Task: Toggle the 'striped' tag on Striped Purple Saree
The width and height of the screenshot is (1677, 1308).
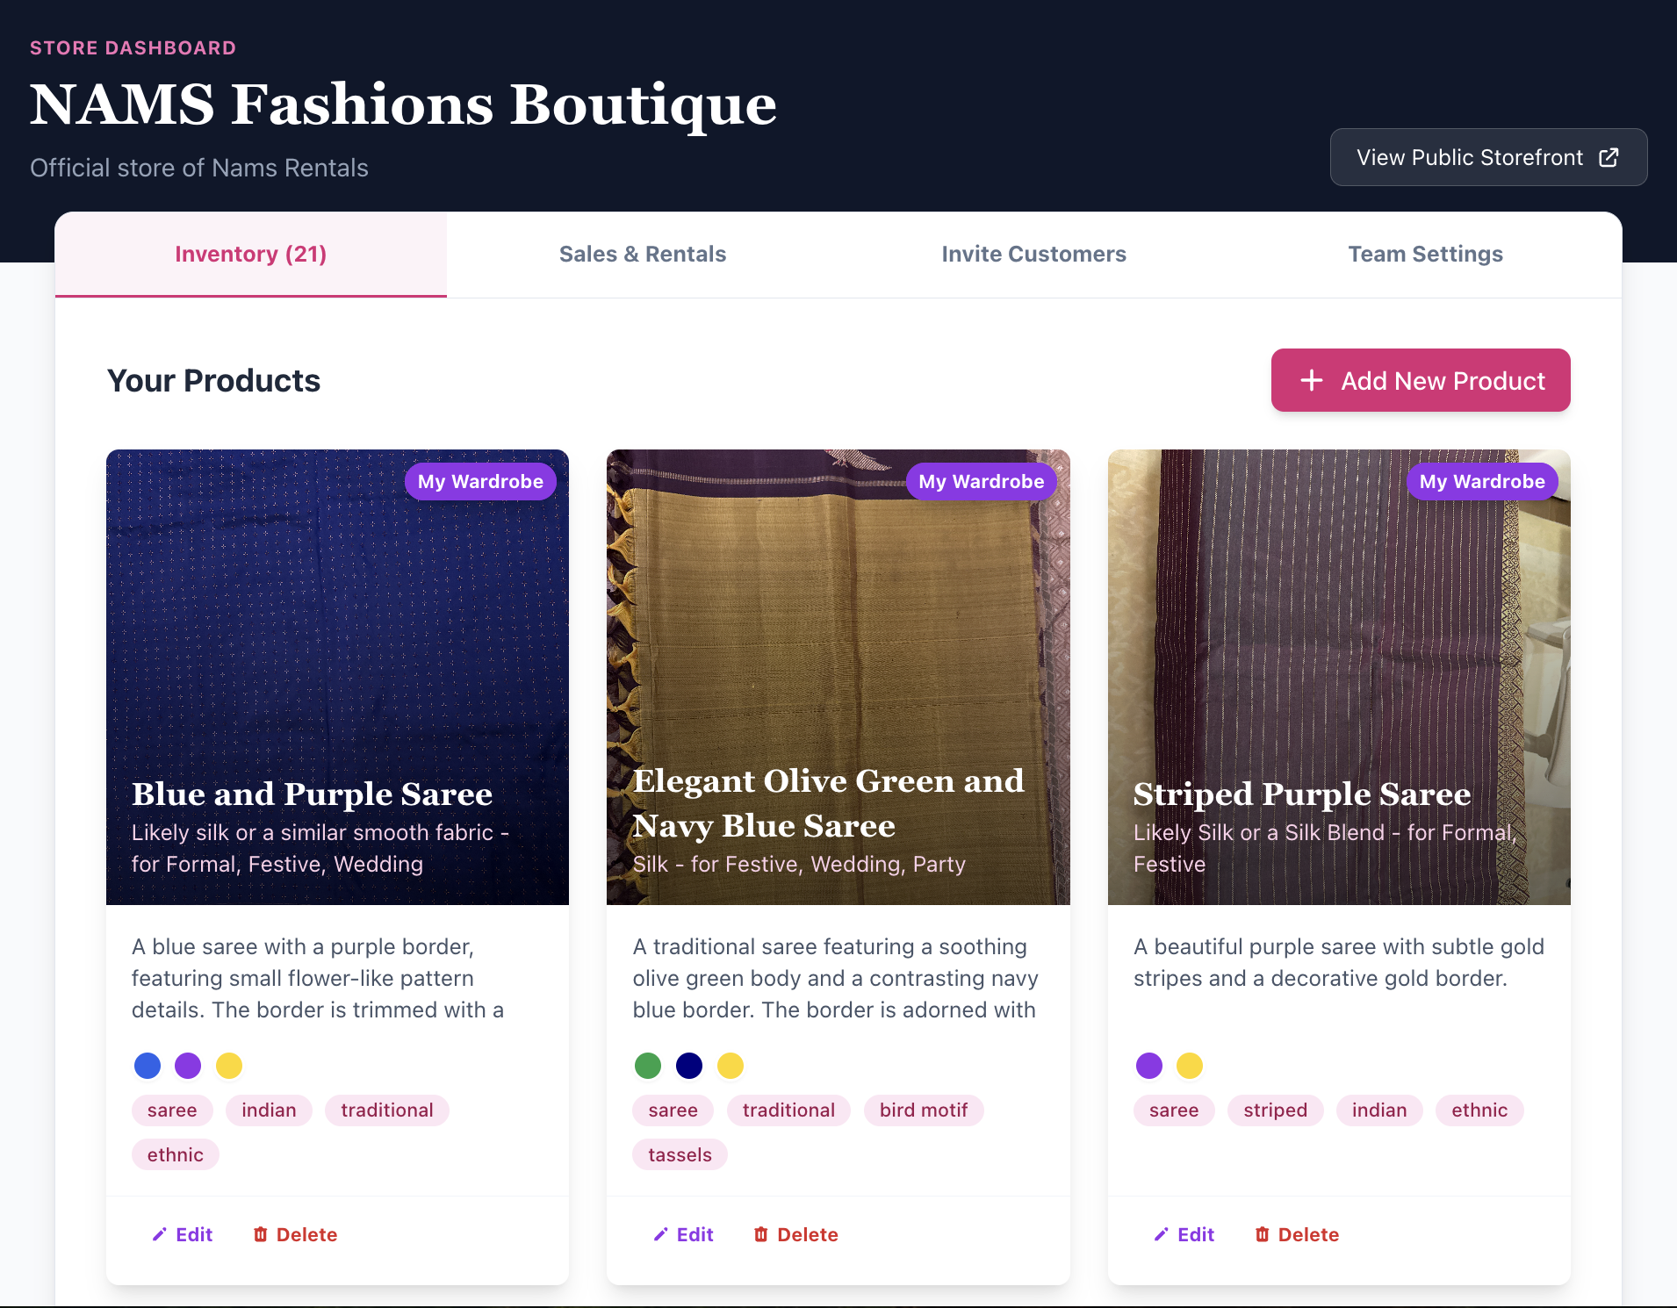Action: 1275,1110
